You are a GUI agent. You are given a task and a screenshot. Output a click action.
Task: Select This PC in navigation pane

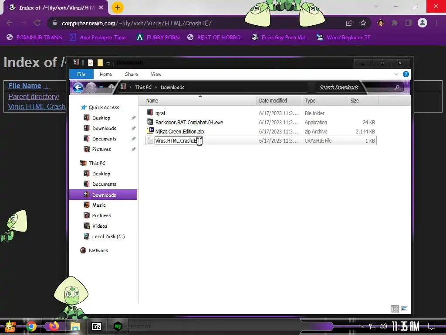[97, 163]
